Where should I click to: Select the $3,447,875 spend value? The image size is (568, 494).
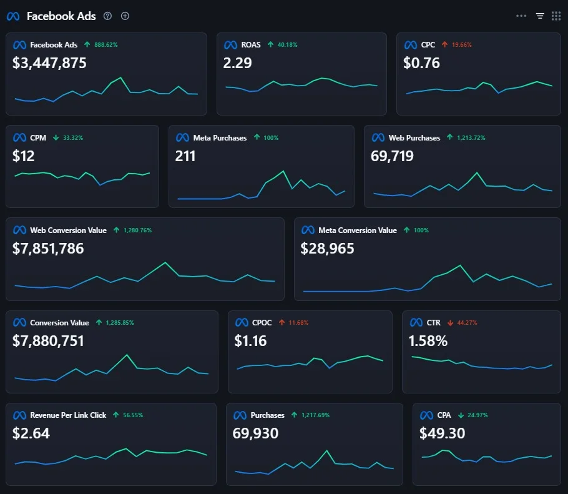(49, 63)
